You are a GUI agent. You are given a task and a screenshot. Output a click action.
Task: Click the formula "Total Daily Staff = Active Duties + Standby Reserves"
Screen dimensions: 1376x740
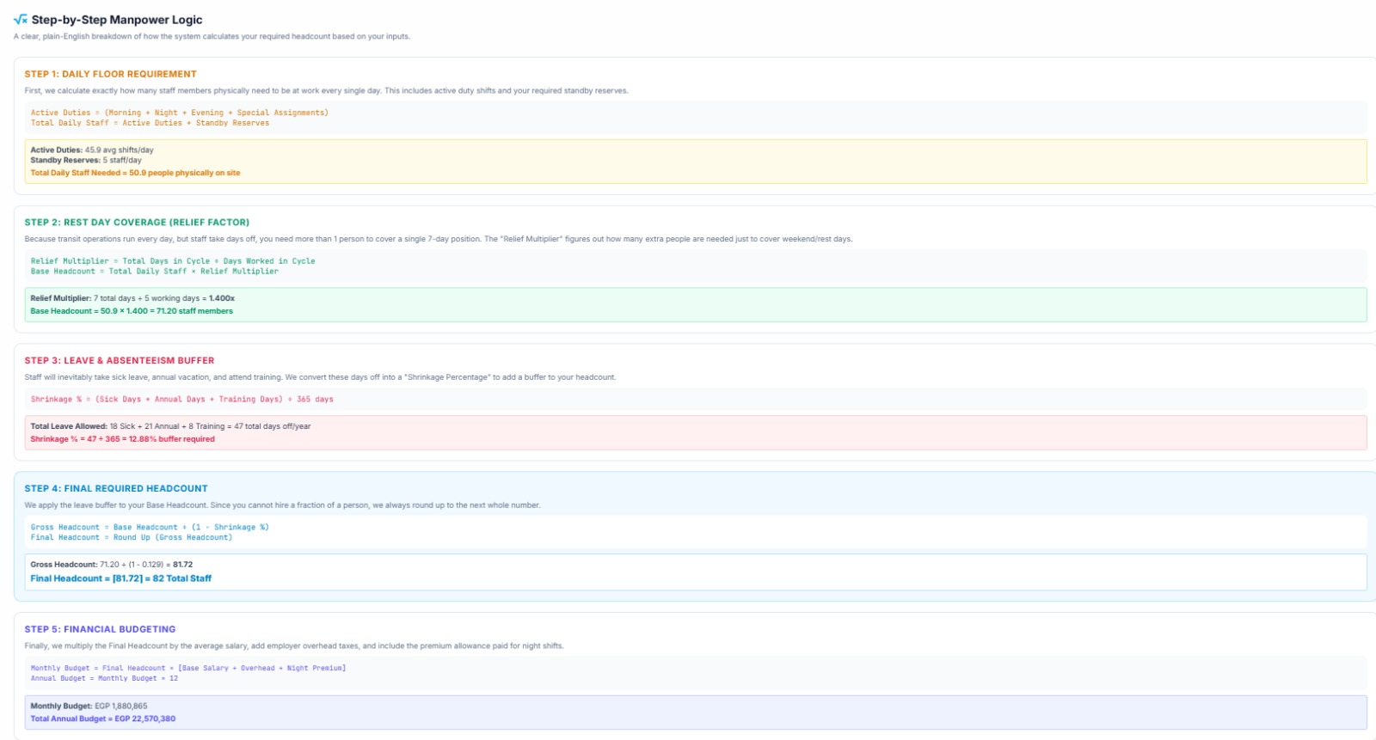(x=150, y=123)
